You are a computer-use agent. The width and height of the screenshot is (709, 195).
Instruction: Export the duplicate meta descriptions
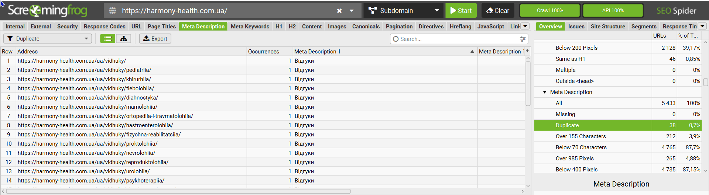tap(155, 39)
